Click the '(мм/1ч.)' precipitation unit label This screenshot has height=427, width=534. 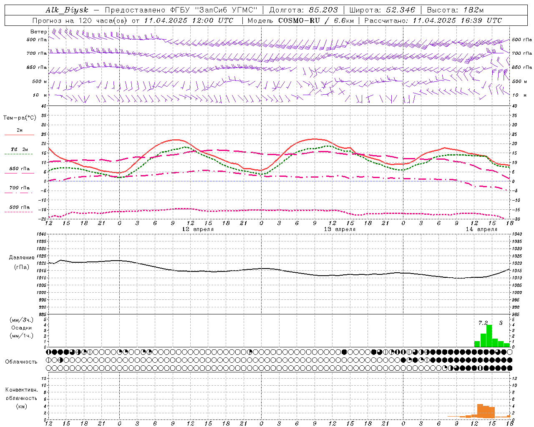(21, 336)
